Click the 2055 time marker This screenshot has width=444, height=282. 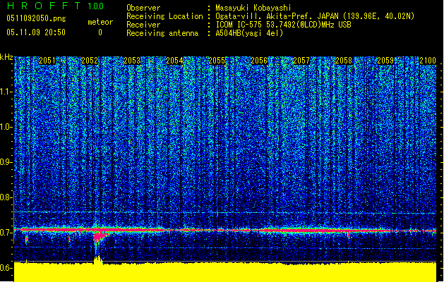coord(217,61)
